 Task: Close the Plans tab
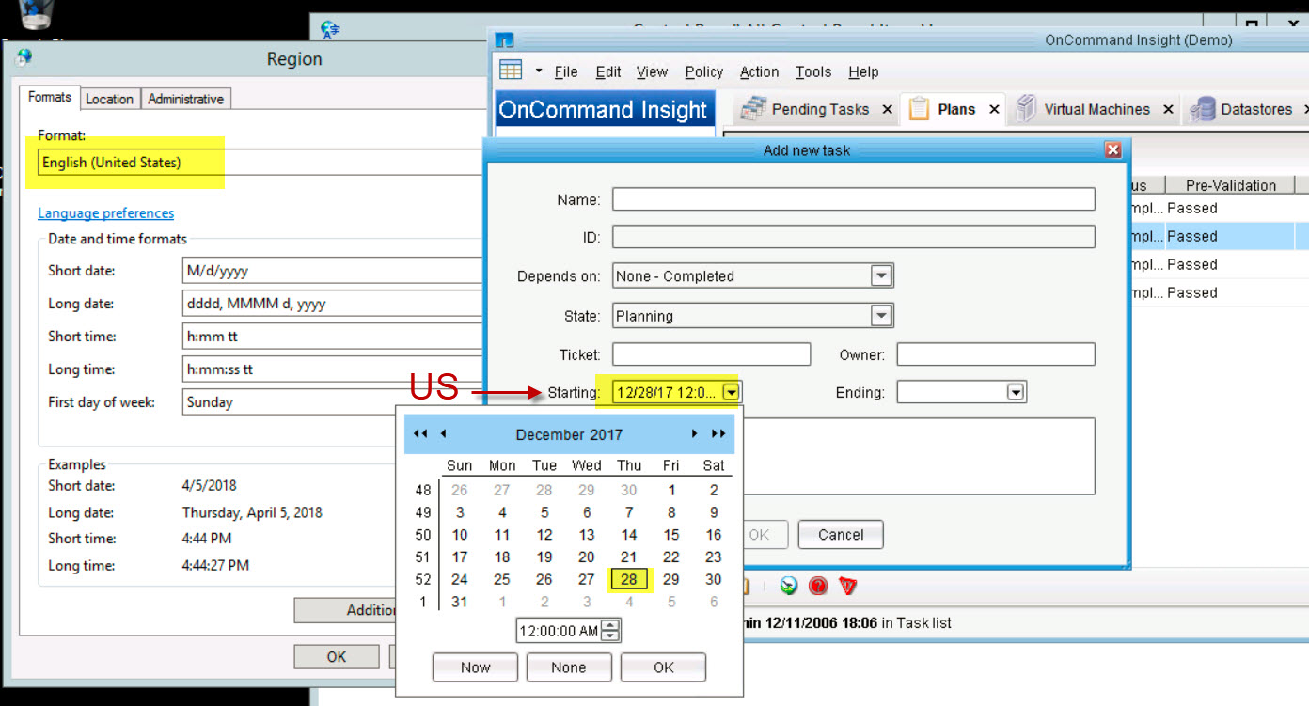[x=994, y=110]
